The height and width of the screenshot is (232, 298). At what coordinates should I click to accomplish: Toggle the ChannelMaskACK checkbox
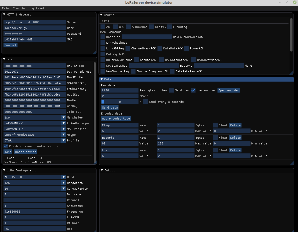[x=128, y=48]
